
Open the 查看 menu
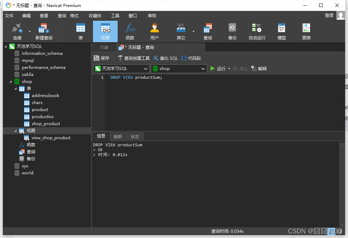pos(44,16)
